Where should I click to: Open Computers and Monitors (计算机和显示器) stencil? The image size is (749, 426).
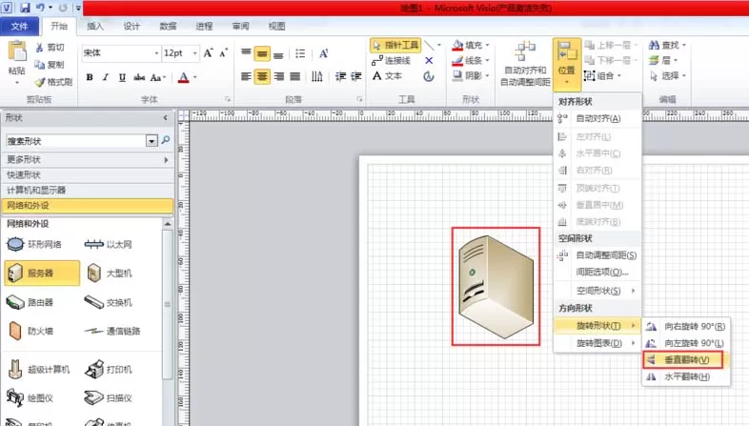88,190
